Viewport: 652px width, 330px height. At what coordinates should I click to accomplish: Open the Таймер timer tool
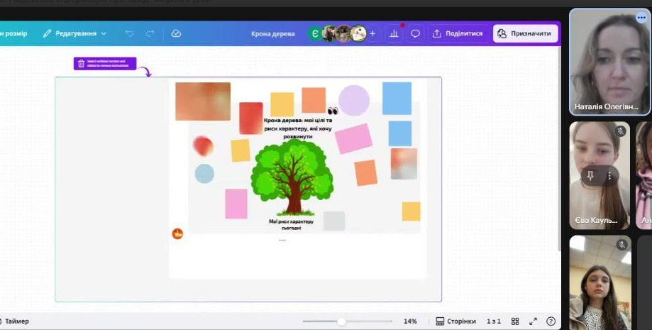pyautogui.click(x=14, y=321)
